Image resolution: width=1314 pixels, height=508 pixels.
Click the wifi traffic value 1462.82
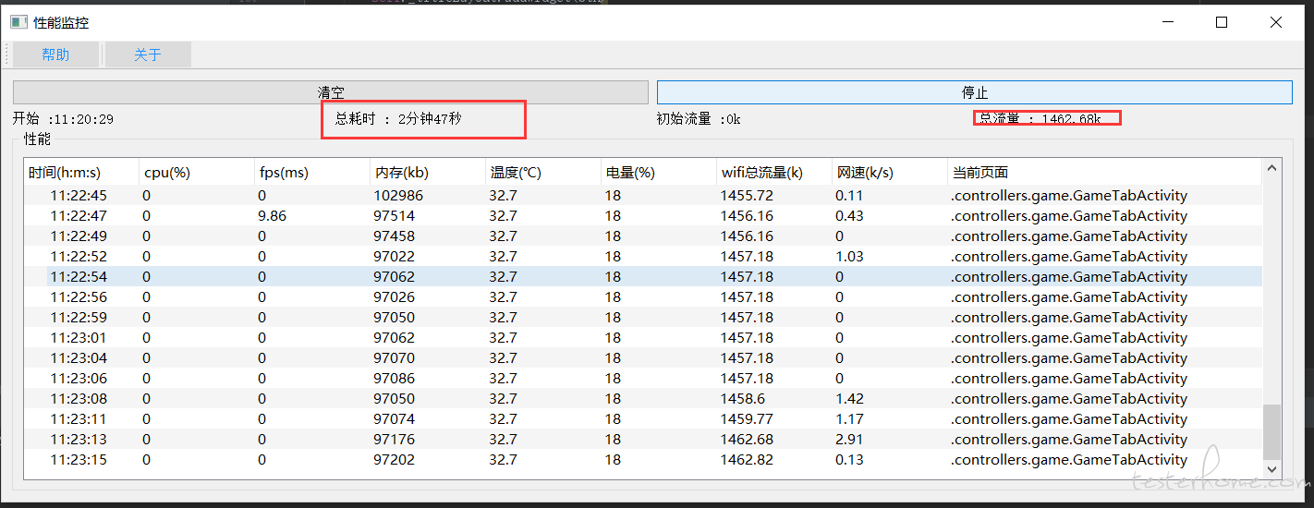[747, 459]
